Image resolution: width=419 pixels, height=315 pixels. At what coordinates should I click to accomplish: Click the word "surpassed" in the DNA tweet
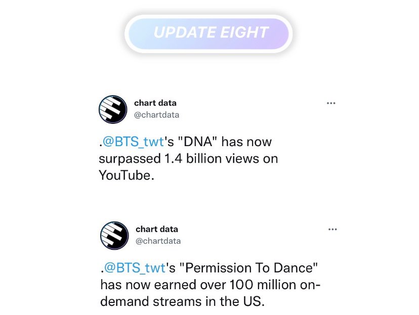(x=130, y=159)
